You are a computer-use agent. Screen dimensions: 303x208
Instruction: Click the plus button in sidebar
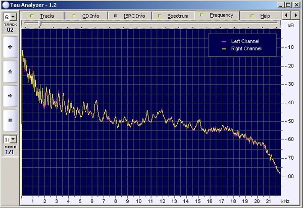(10, 47)
